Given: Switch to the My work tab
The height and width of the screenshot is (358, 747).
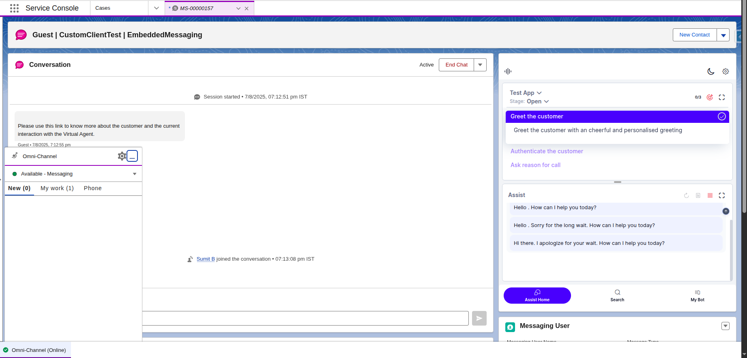Looking at the screenshot, I should (57, 188).
